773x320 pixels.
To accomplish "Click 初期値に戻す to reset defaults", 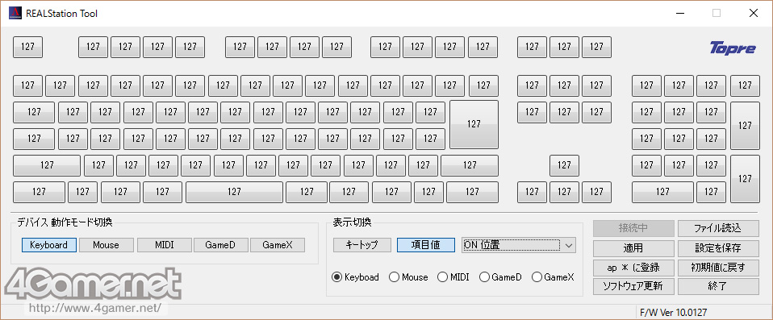I will coord(717,268).
